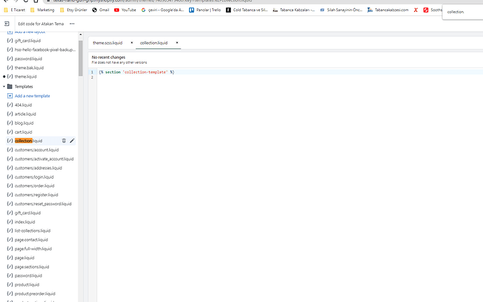Open customers/order.liquid file
The image size is (483, 302).
34,186
